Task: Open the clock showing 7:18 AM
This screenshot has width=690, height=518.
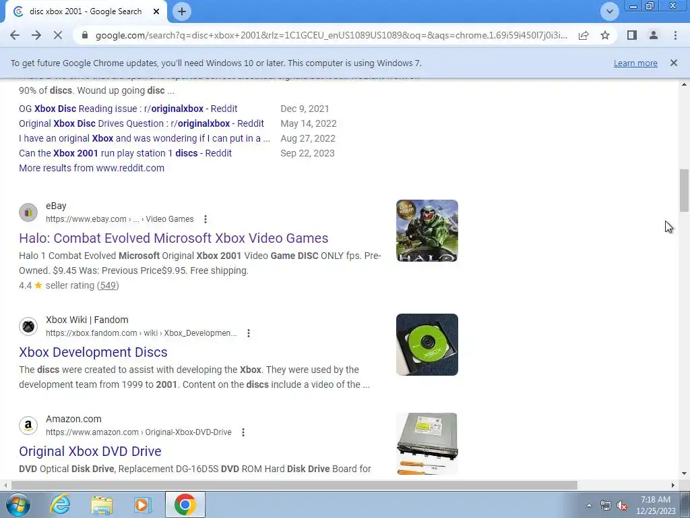Action: tap(656, 505)
